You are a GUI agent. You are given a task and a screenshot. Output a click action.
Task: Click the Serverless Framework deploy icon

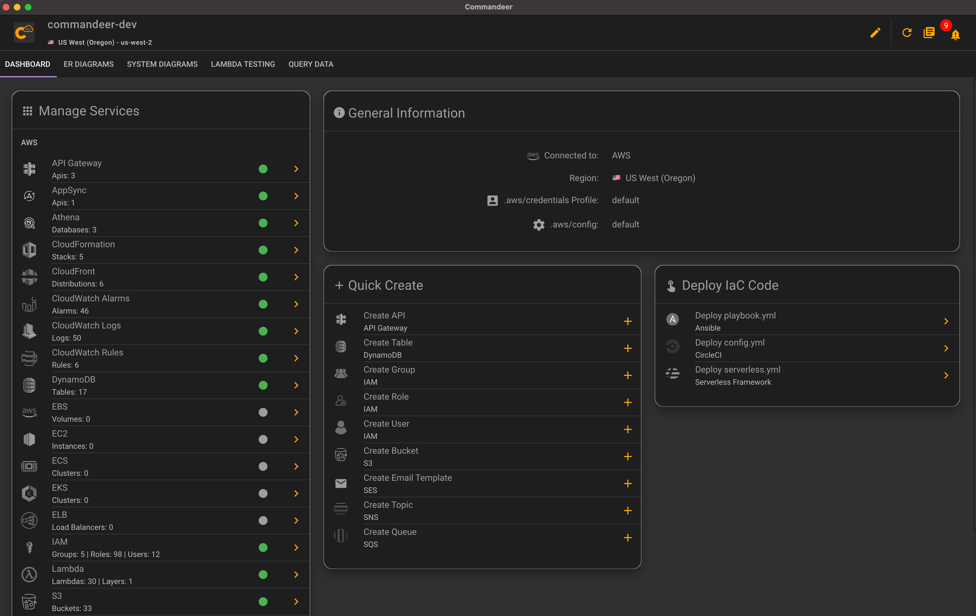(672, 375)
